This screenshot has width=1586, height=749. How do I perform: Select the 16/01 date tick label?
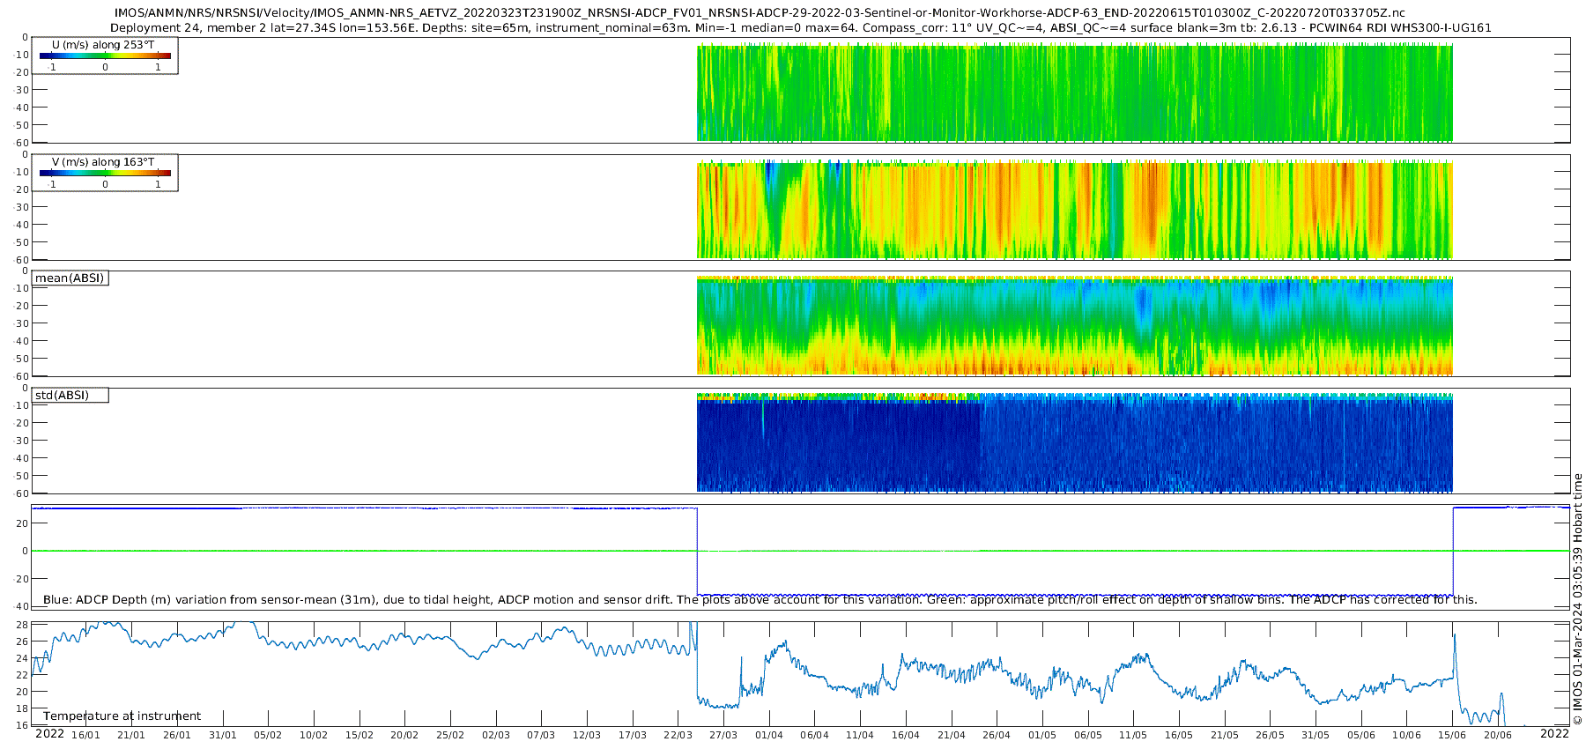coord(85,735)
